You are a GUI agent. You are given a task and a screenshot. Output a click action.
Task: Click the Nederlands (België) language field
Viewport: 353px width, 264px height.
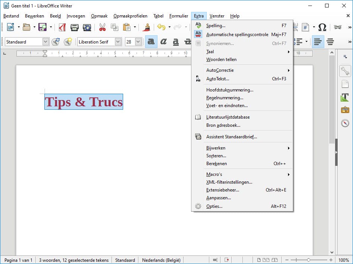coord(161,260)
